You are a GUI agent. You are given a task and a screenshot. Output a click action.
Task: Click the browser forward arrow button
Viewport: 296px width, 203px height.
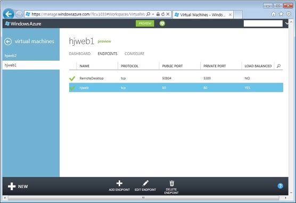pyautogui.click(x=19, y=14)
